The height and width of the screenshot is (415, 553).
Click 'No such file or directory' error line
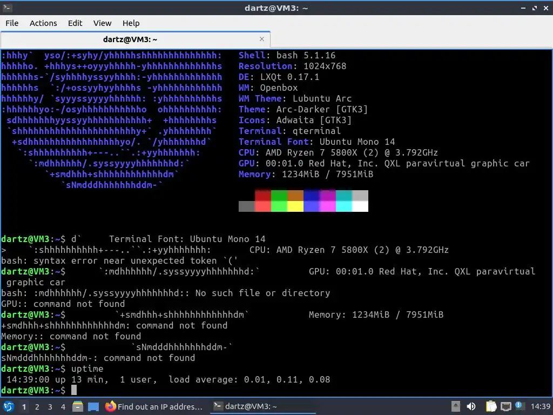tap(166, 293)
